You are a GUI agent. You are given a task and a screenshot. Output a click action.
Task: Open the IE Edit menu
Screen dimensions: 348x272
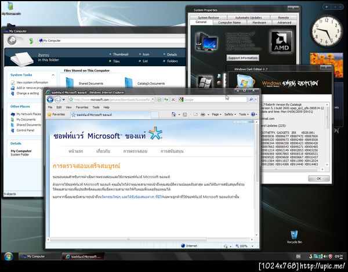[x=59, y=107]
